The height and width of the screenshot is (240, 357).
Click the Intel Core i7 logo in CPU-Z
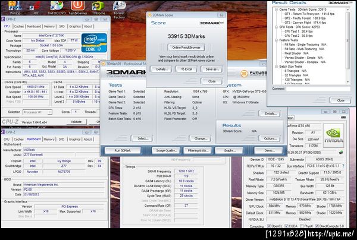pyautogui.click(x=94, y=43)
